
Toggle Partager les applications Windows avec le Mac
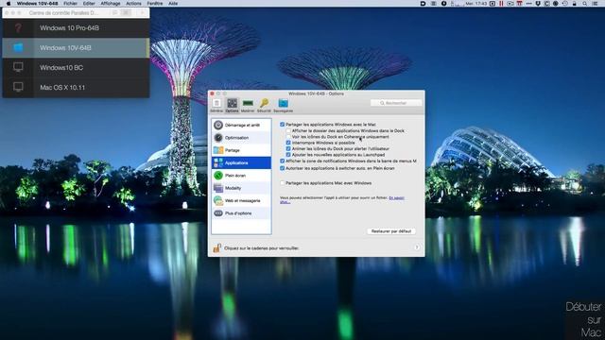[282, 125]
